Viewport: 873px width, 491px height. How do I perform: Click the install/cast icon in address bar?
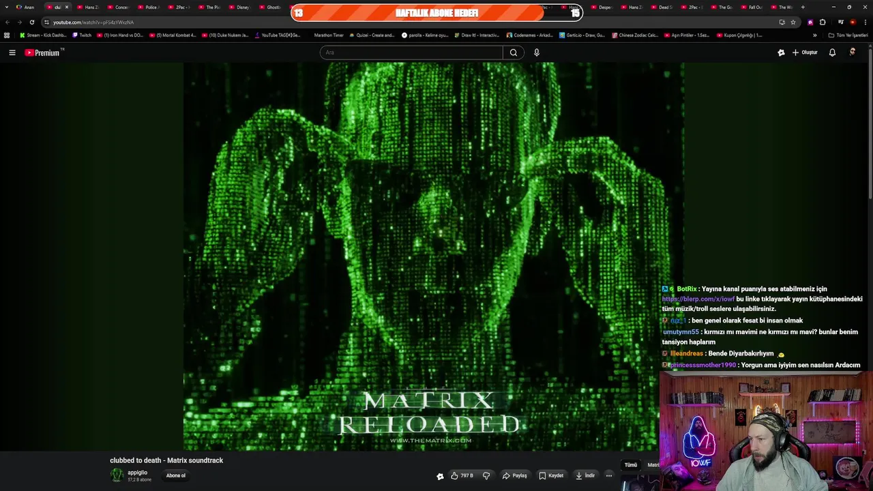(x=782, y=22)
